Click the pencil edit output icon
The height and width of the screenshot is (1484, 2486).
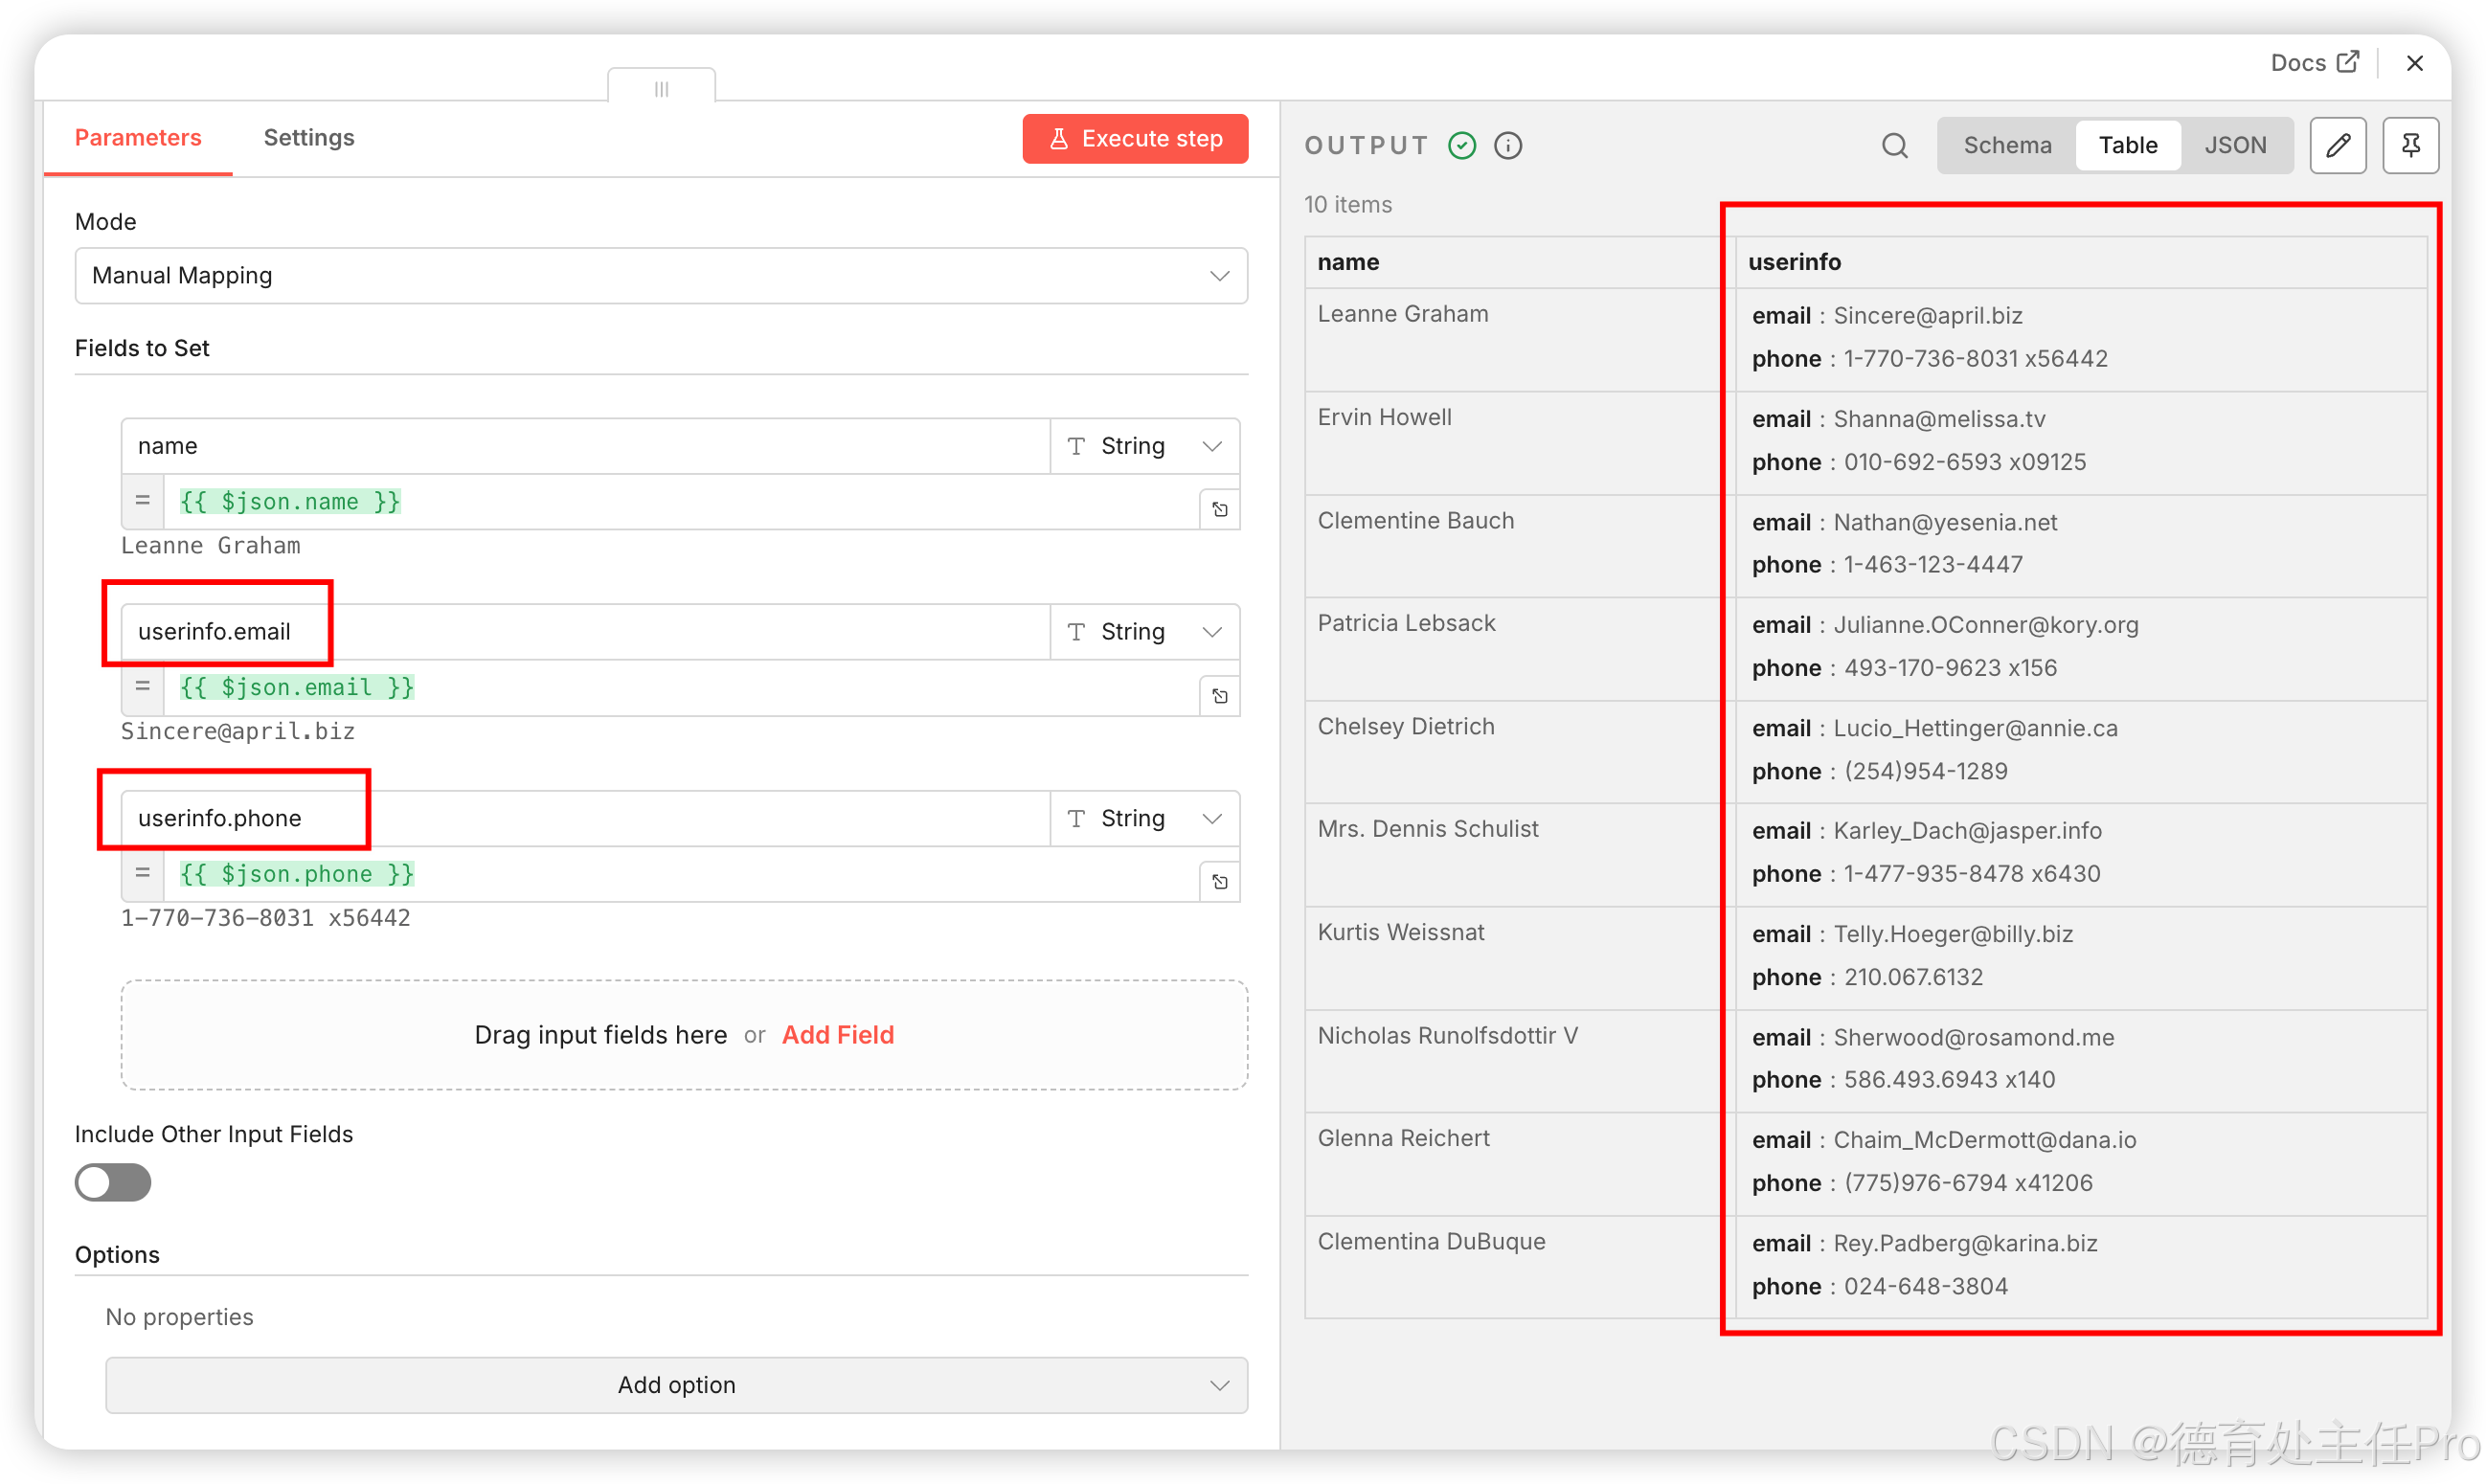(x=2337, y=146)
